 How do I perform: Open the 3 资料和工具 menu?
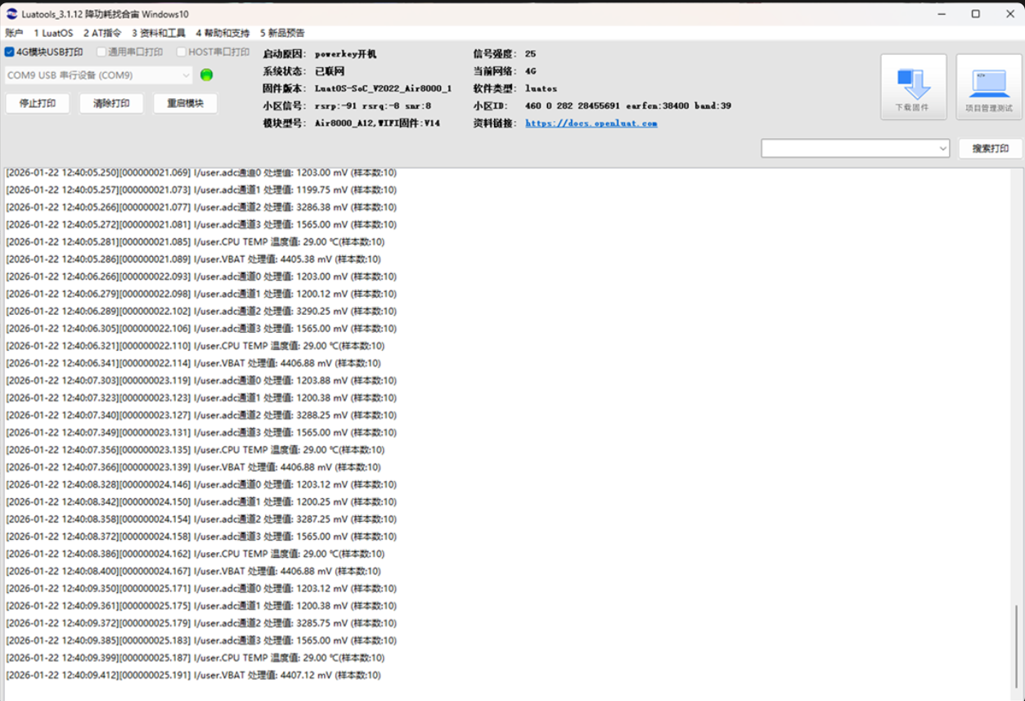tap(159, 34)
